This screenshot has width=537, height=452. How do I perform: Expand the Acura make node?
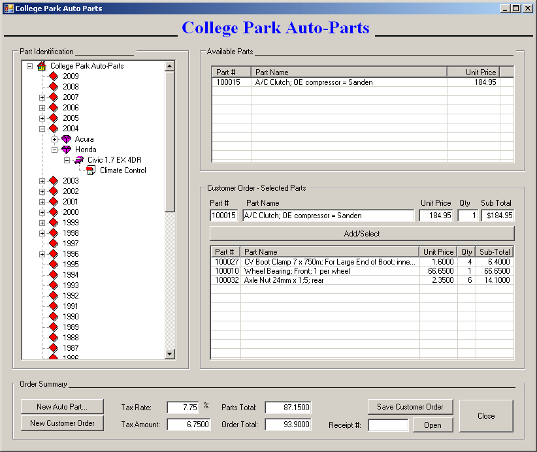click(x=54, y=139)
